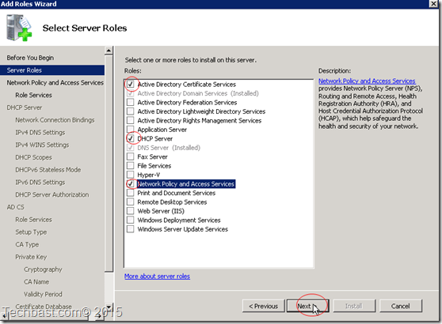This screenshot has width=442, height=324.
Task: Click the Previous button
Action: click(263, 306)
